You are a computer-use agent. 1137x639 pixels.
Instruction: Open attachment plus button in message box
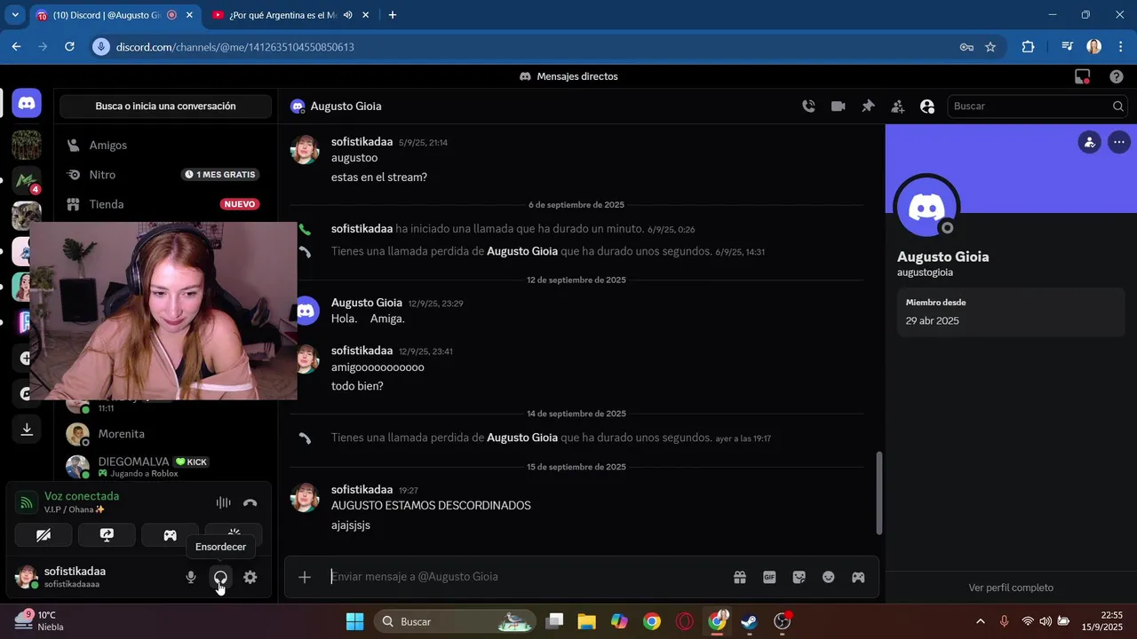(x=305, y=577)
